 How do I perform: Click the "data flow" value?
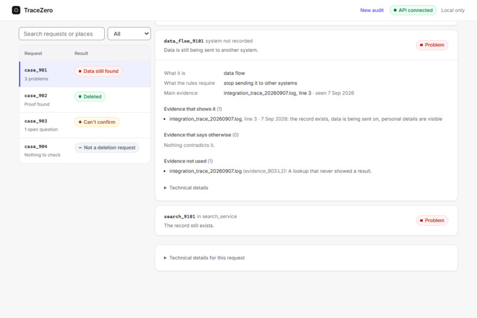[x=234, y=73]
